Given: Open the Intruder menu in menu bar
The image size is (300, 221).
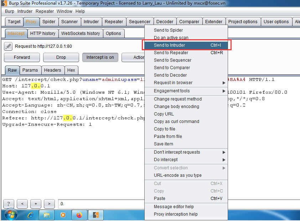Looking at the screenshot, I should (x=25, y=11).
